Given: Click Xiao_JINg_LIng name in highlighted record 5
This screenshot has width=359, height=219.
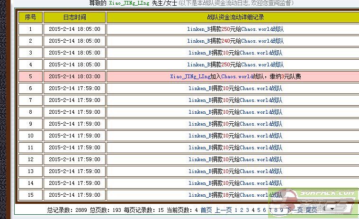Looking at the screenshot, I should coord(190,76).
